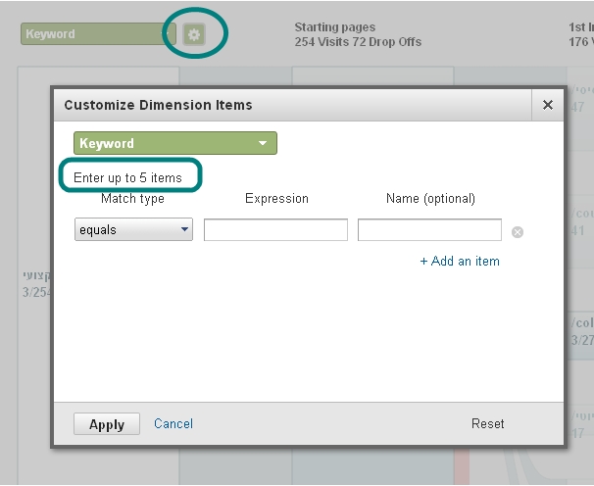
Task: Click the 'Enter up to 5 items' text
Action: (x=127, y=177)
